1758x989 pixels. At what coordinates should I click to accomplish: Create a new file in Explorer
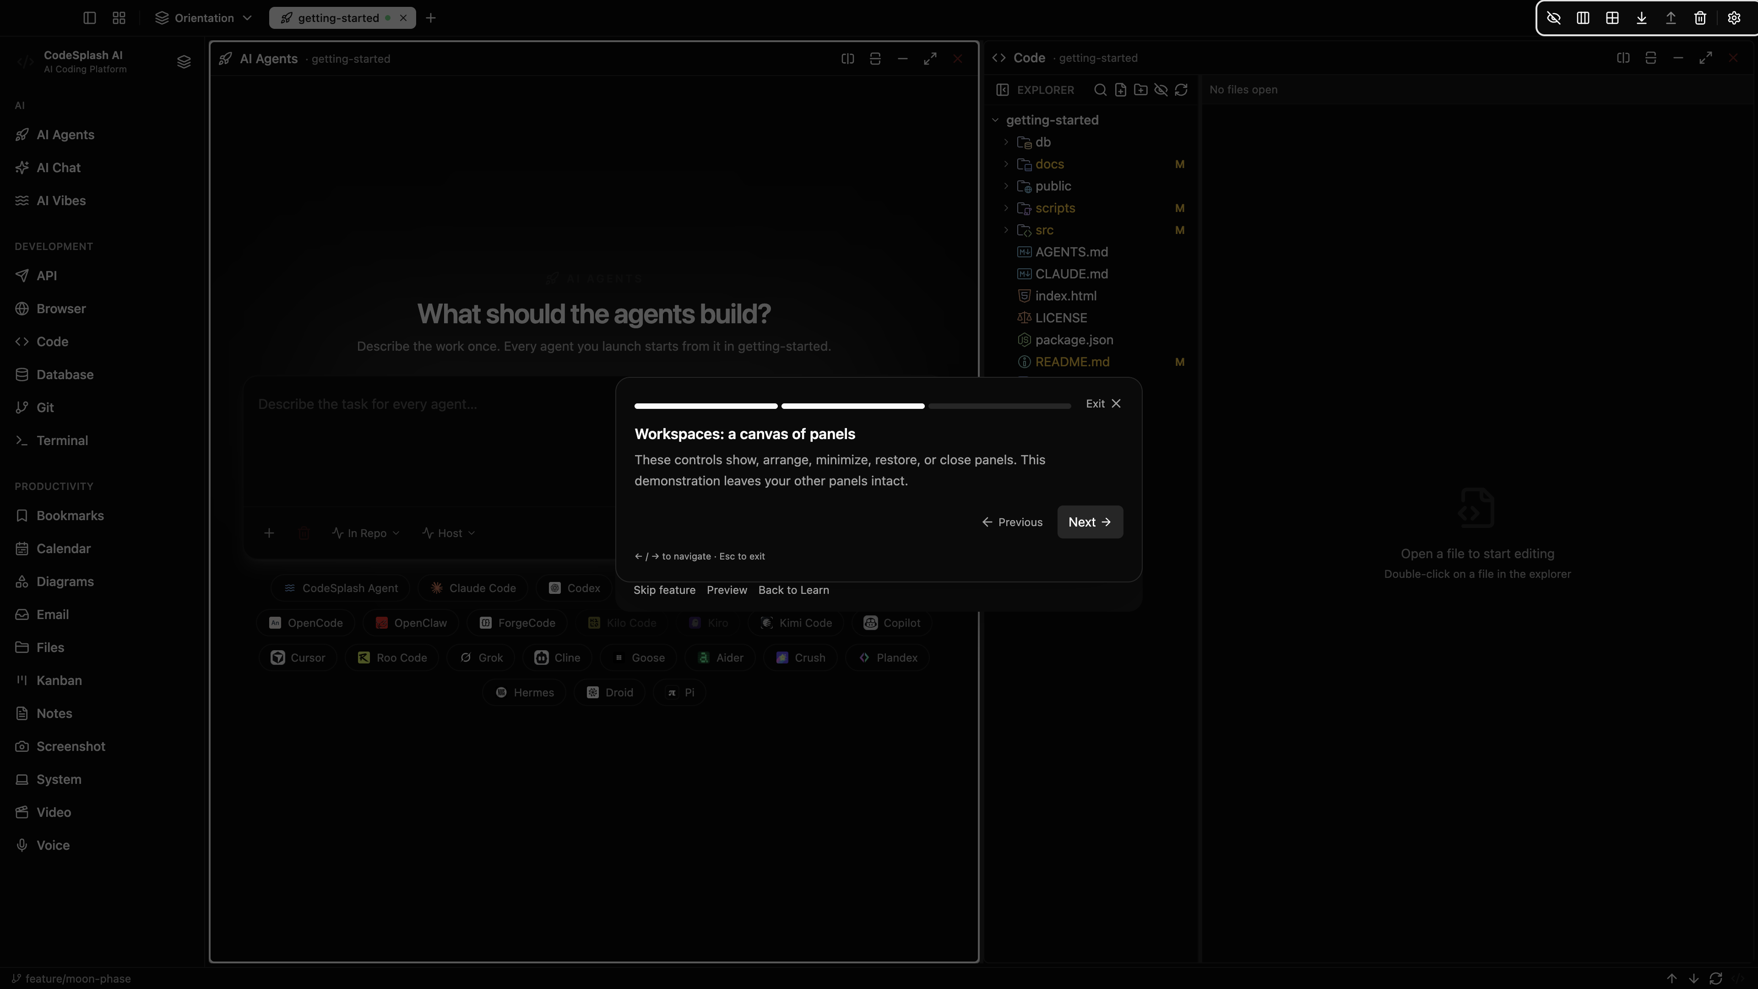[x=1121, y=90]
